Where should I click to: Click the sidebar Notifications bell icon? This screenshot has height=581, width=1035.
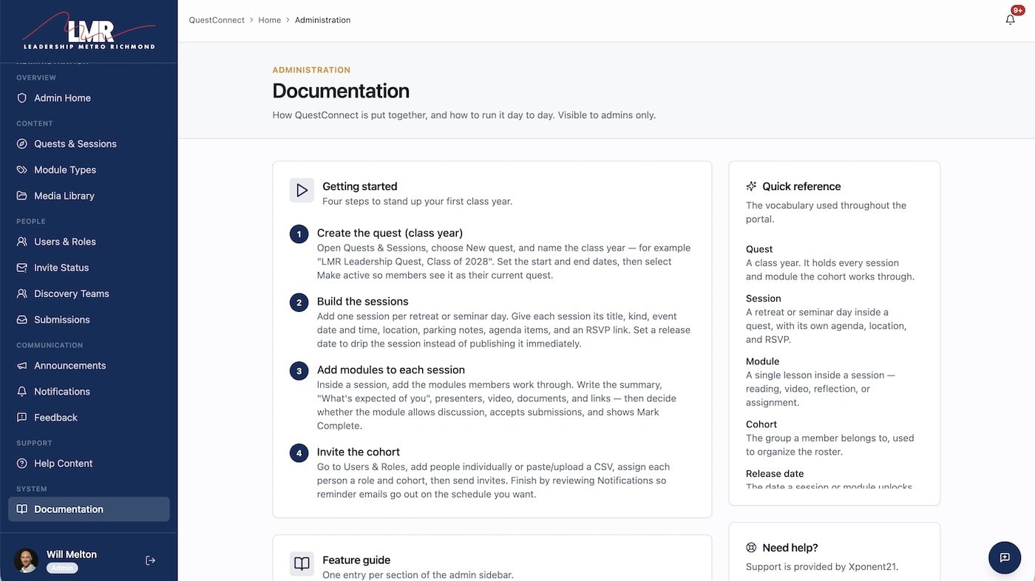(x=22, y=392)
